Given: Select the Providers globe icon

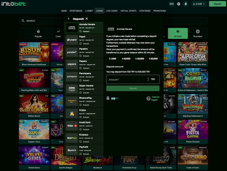Looking at the screenshot, I should click(198, 32).
